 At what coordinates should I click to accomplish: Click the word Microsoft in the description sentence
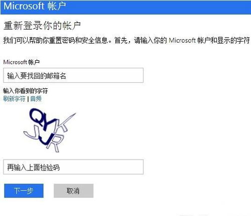click(182, 40)
